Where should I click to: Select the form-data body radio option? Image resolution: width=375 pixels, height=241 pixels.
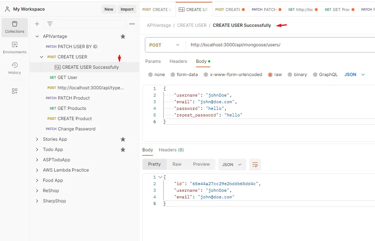coord(173,75)
